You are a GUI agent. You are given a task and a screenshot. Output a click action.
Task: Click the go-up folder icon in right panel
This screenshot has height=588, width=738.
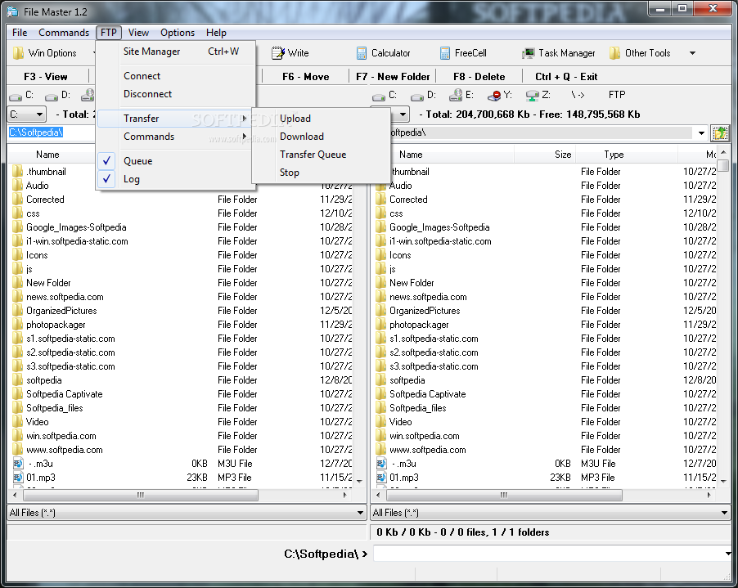(x=720, y=133)
